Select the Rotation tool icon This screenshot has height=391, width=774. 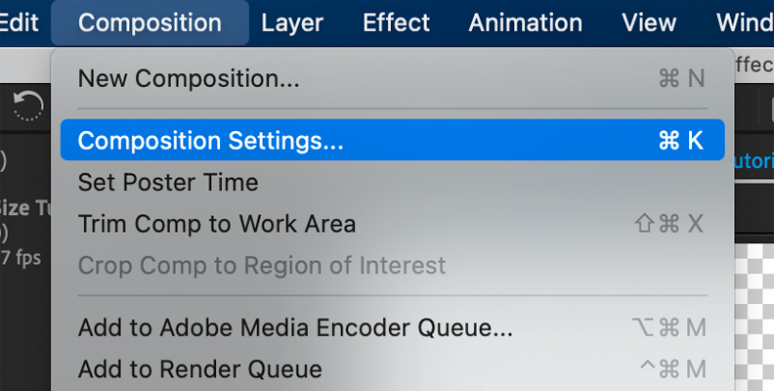(x=28, y=106)
